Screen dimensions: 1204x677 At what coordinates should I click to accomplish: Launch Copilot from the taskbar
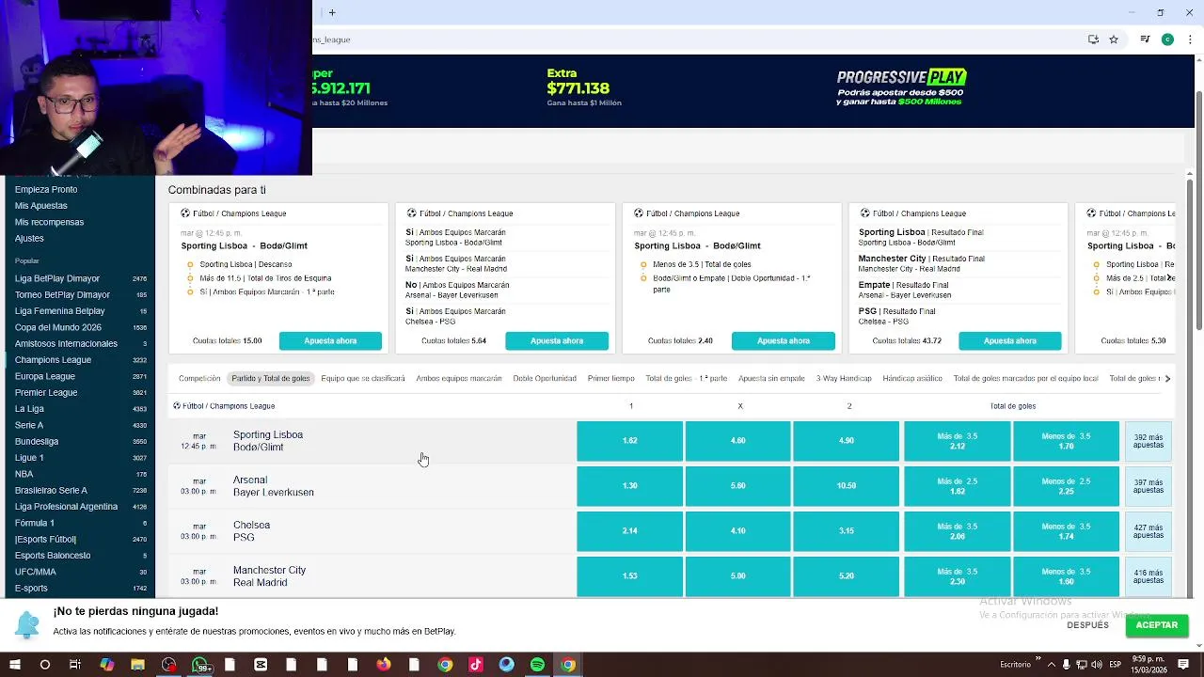(x=106, y=665)
